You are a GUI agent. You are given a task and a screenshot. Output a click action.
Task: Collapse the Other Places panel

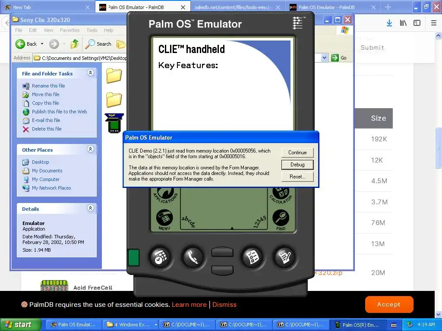coord(91,149)
